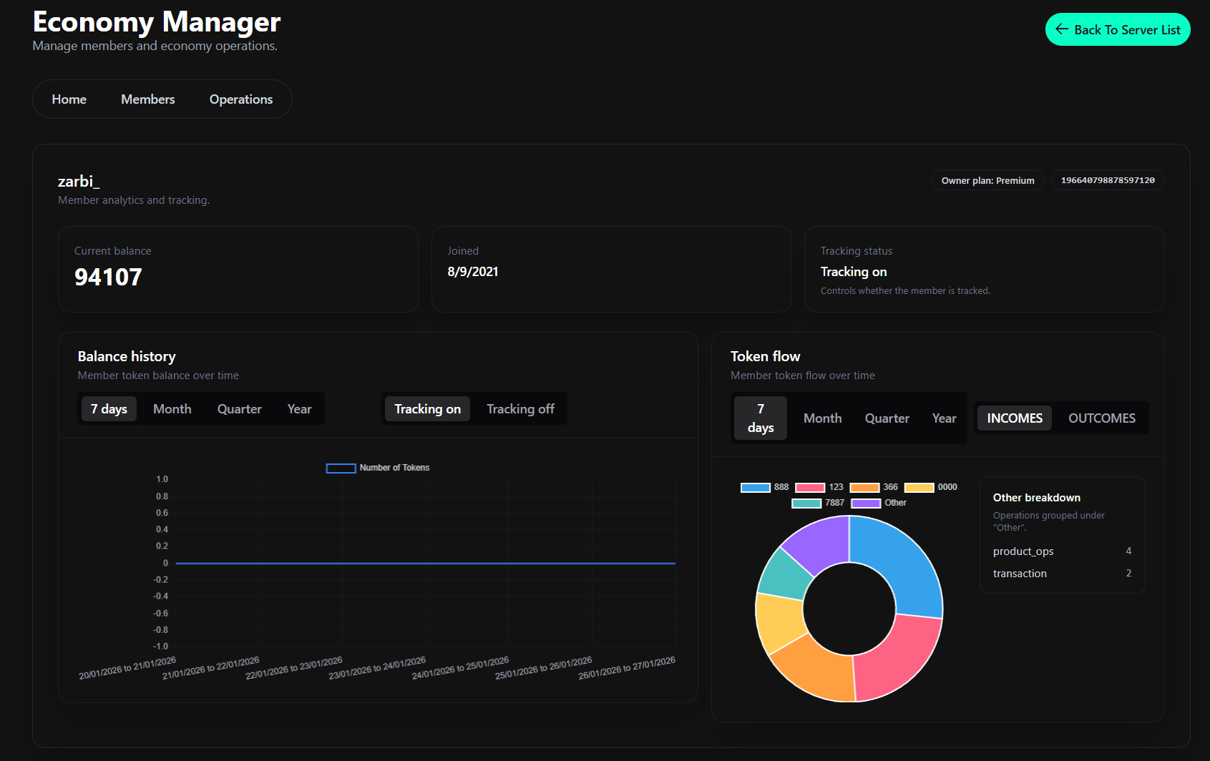
Task: Click the member ID badge 196640798878597120
Action: pos(1107,180)
